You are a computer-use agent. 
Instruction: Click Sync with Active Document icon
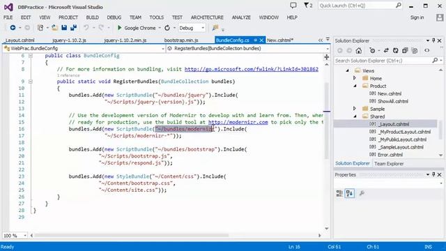(386, 51)
